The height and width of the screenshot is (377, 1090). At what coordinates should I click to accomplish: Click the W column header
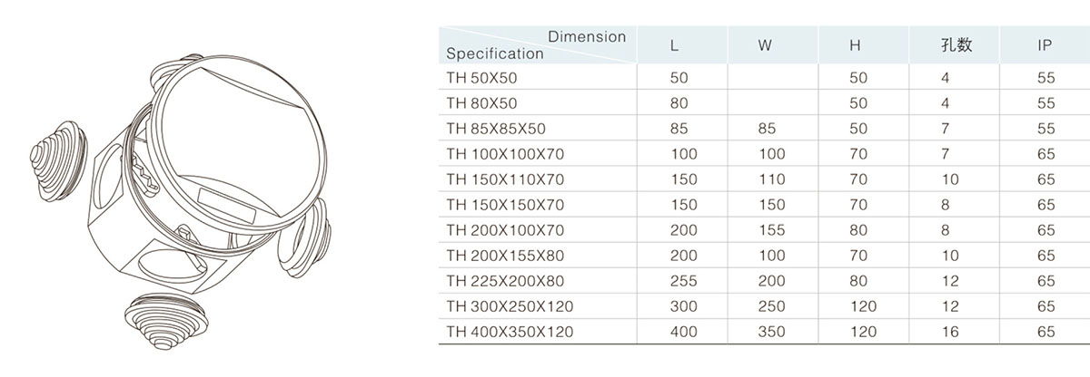coord(765,45)
